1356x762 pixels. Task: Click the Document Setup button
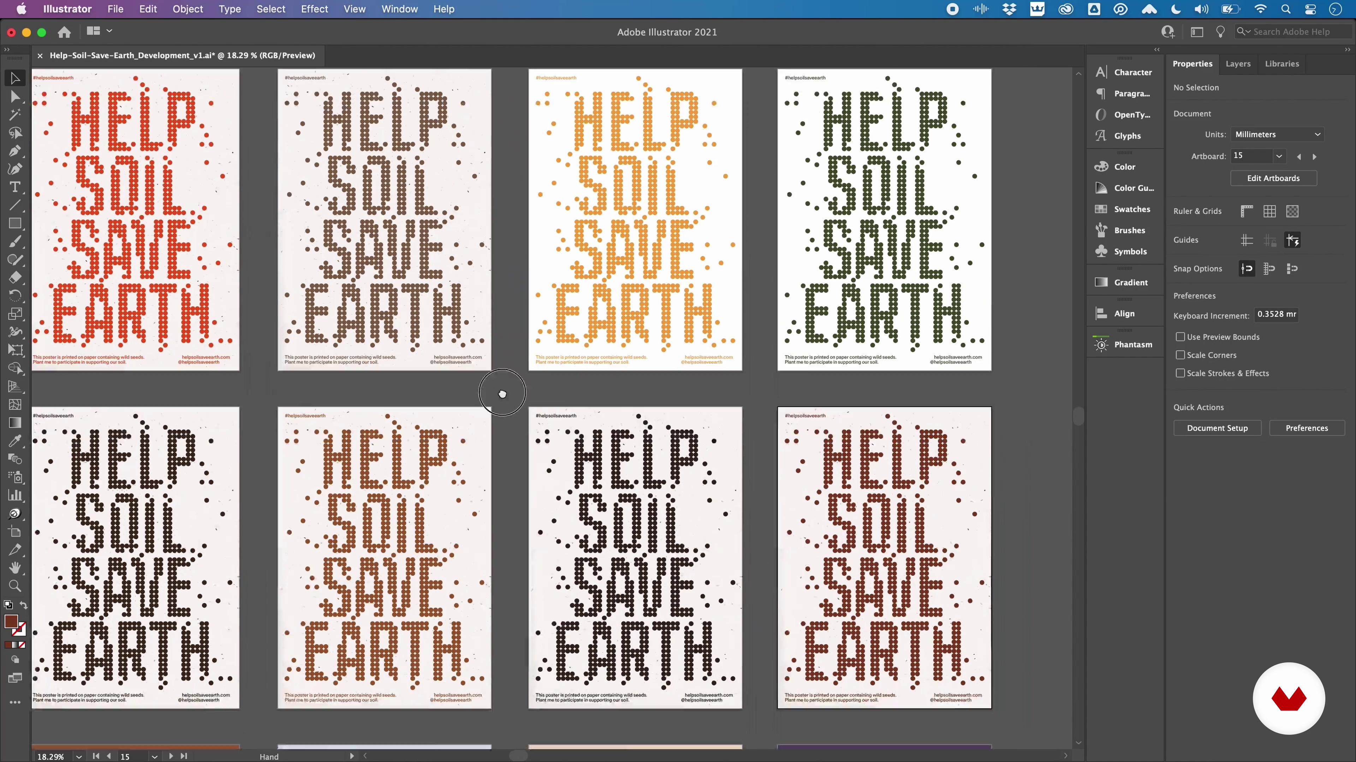[x=1217, y=428]
